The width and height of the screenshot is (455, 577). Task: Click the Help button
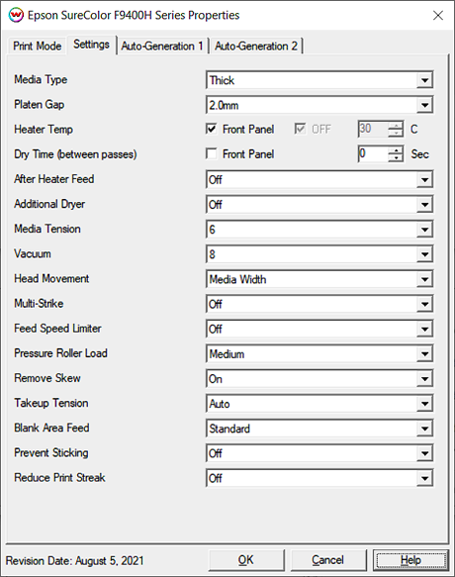(410, 560)
